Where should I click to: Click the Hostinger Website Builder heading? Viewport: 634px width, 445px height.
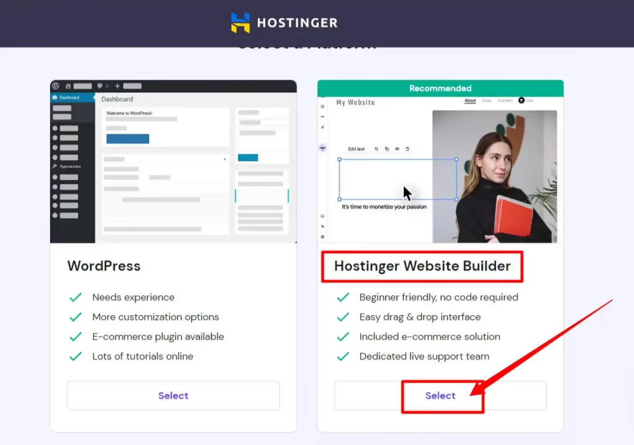click(422, 266)
